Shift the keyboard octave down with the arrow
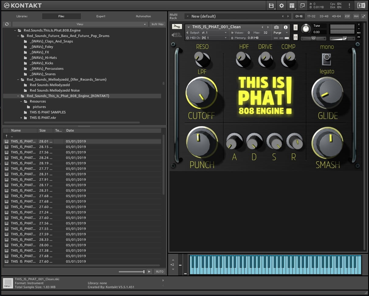The image size is (369, 296). click(x=173, y=269)
